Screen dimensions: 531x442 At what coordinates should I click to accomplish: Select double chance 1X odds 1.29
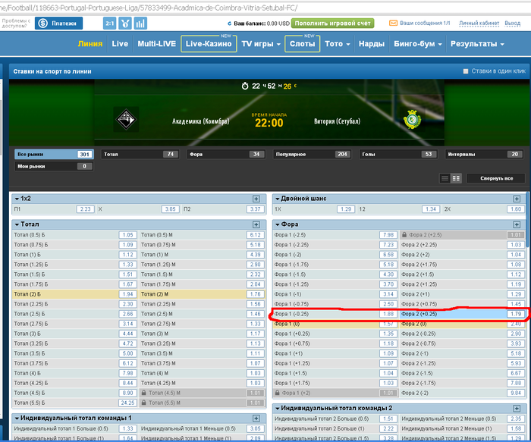coord(346,209)
